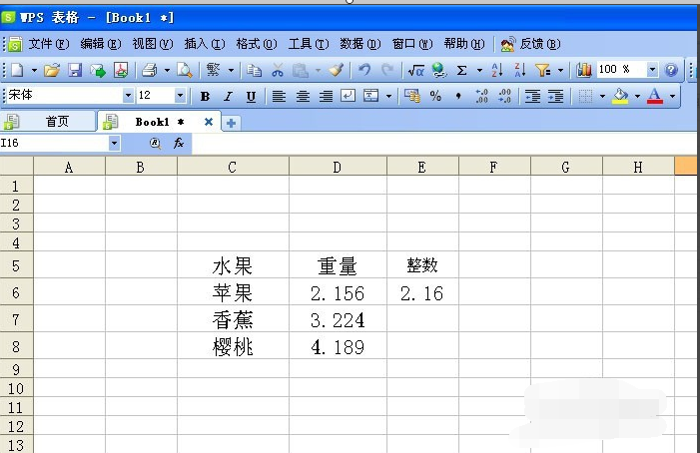
Task: Align text right
Action: click(x=326, y=96)
